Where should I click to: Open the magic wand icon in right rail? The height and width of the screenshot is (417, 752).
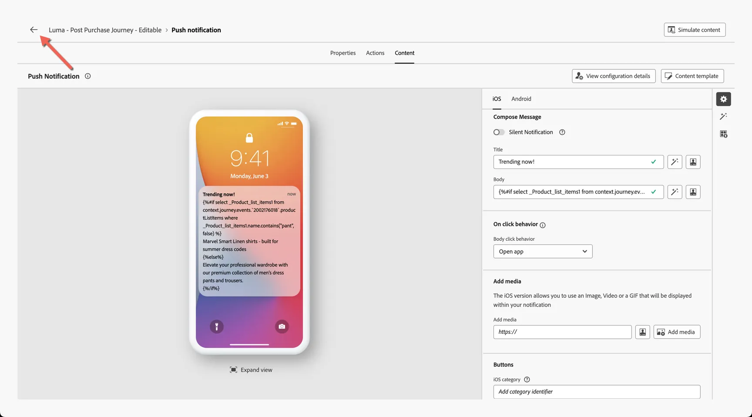(723, 117)
